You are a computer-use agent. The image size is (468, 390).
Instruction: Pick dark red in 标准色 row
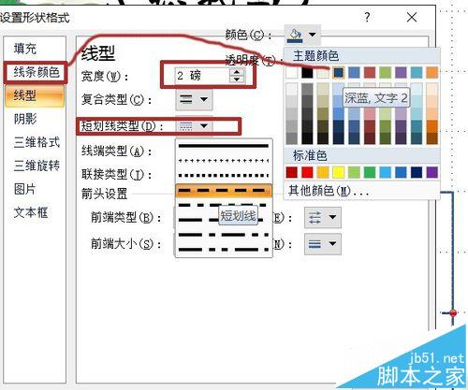pyautogui.click(x=292, y=172)
